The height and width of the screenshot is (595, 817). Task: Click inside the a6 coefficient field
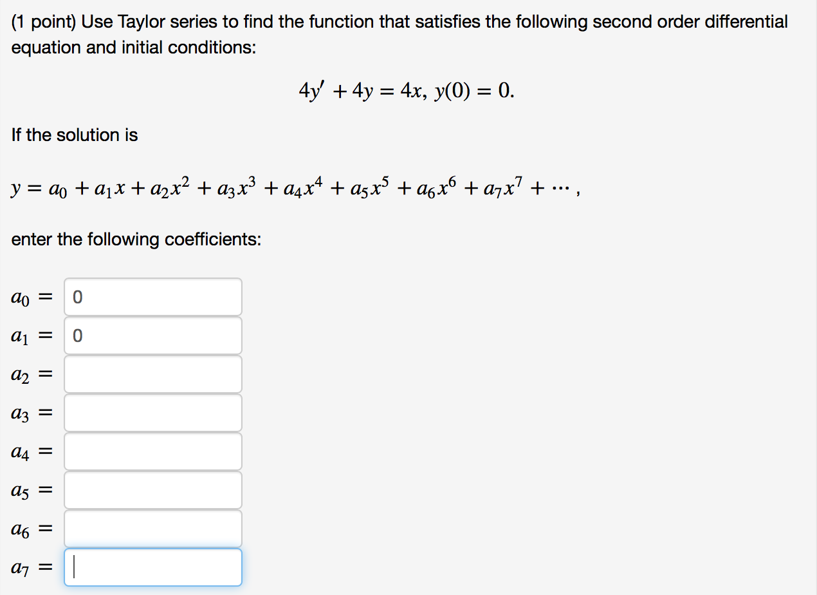[152, 528]
